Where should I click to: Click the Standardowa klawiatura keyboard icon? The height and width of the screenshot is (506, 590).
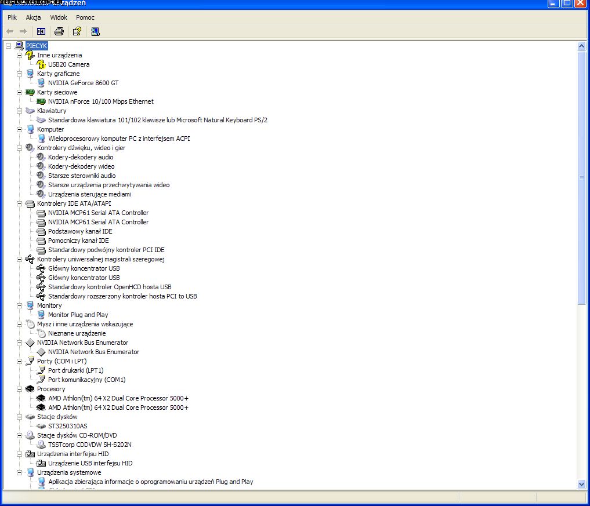[x=41, y=120]
